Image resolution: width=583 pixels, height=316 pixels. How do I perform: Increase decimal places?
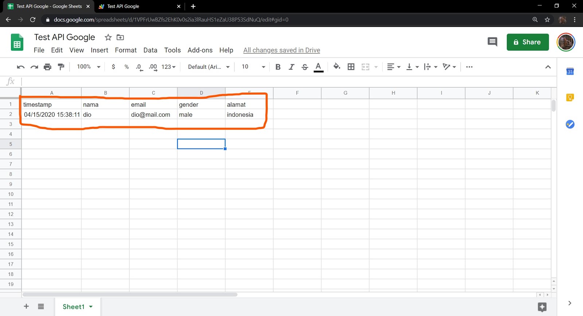pyautogui.click(x=153, y=67)
